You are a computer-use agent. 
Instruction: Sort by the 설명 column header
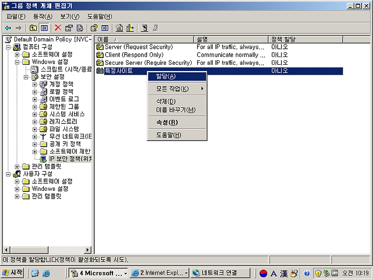231,39
